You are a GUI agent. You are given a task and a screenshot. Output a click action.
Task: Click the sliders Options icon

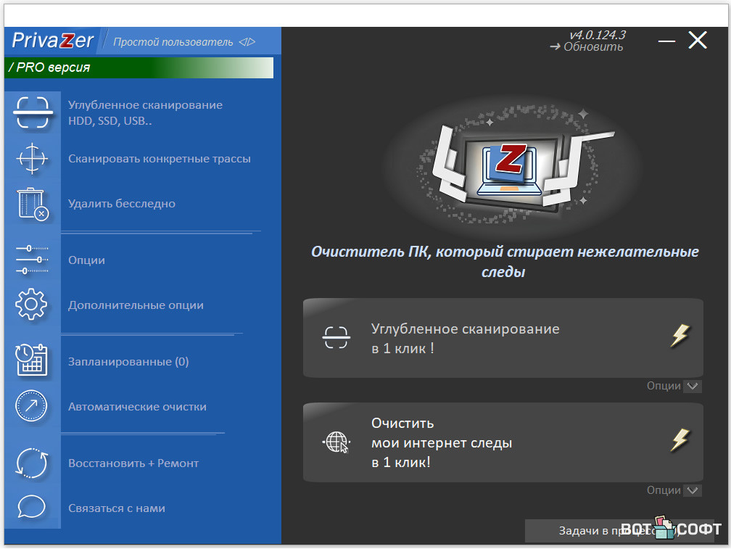(32, 260)
